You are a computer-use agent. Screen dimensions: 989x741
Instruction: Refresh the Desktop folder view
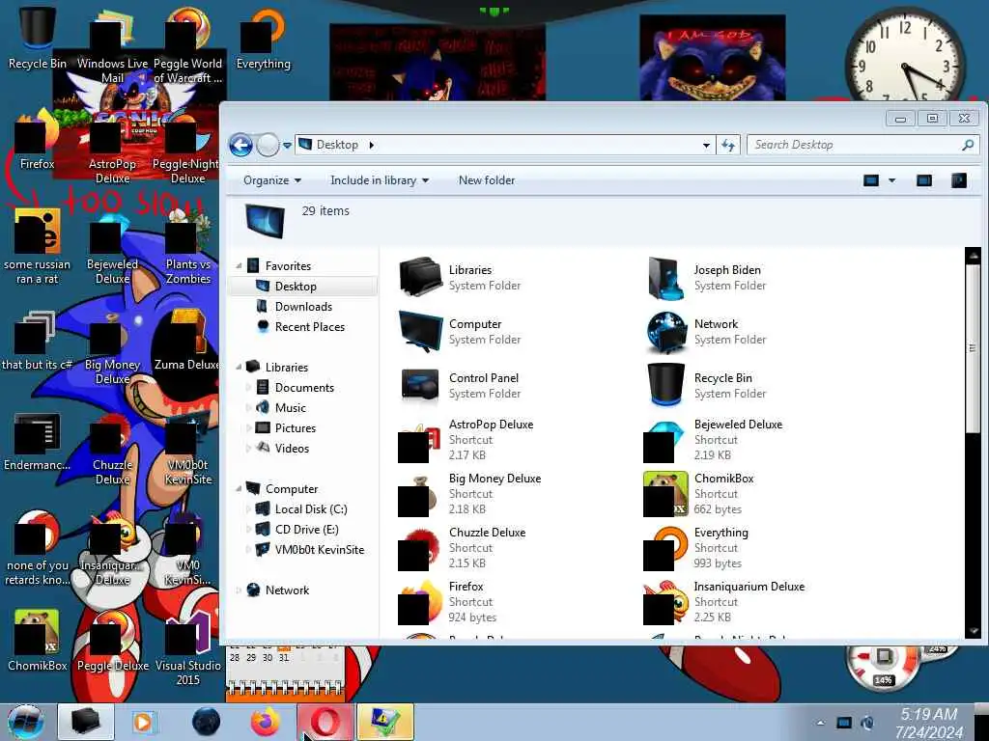[x=728, y=145]
